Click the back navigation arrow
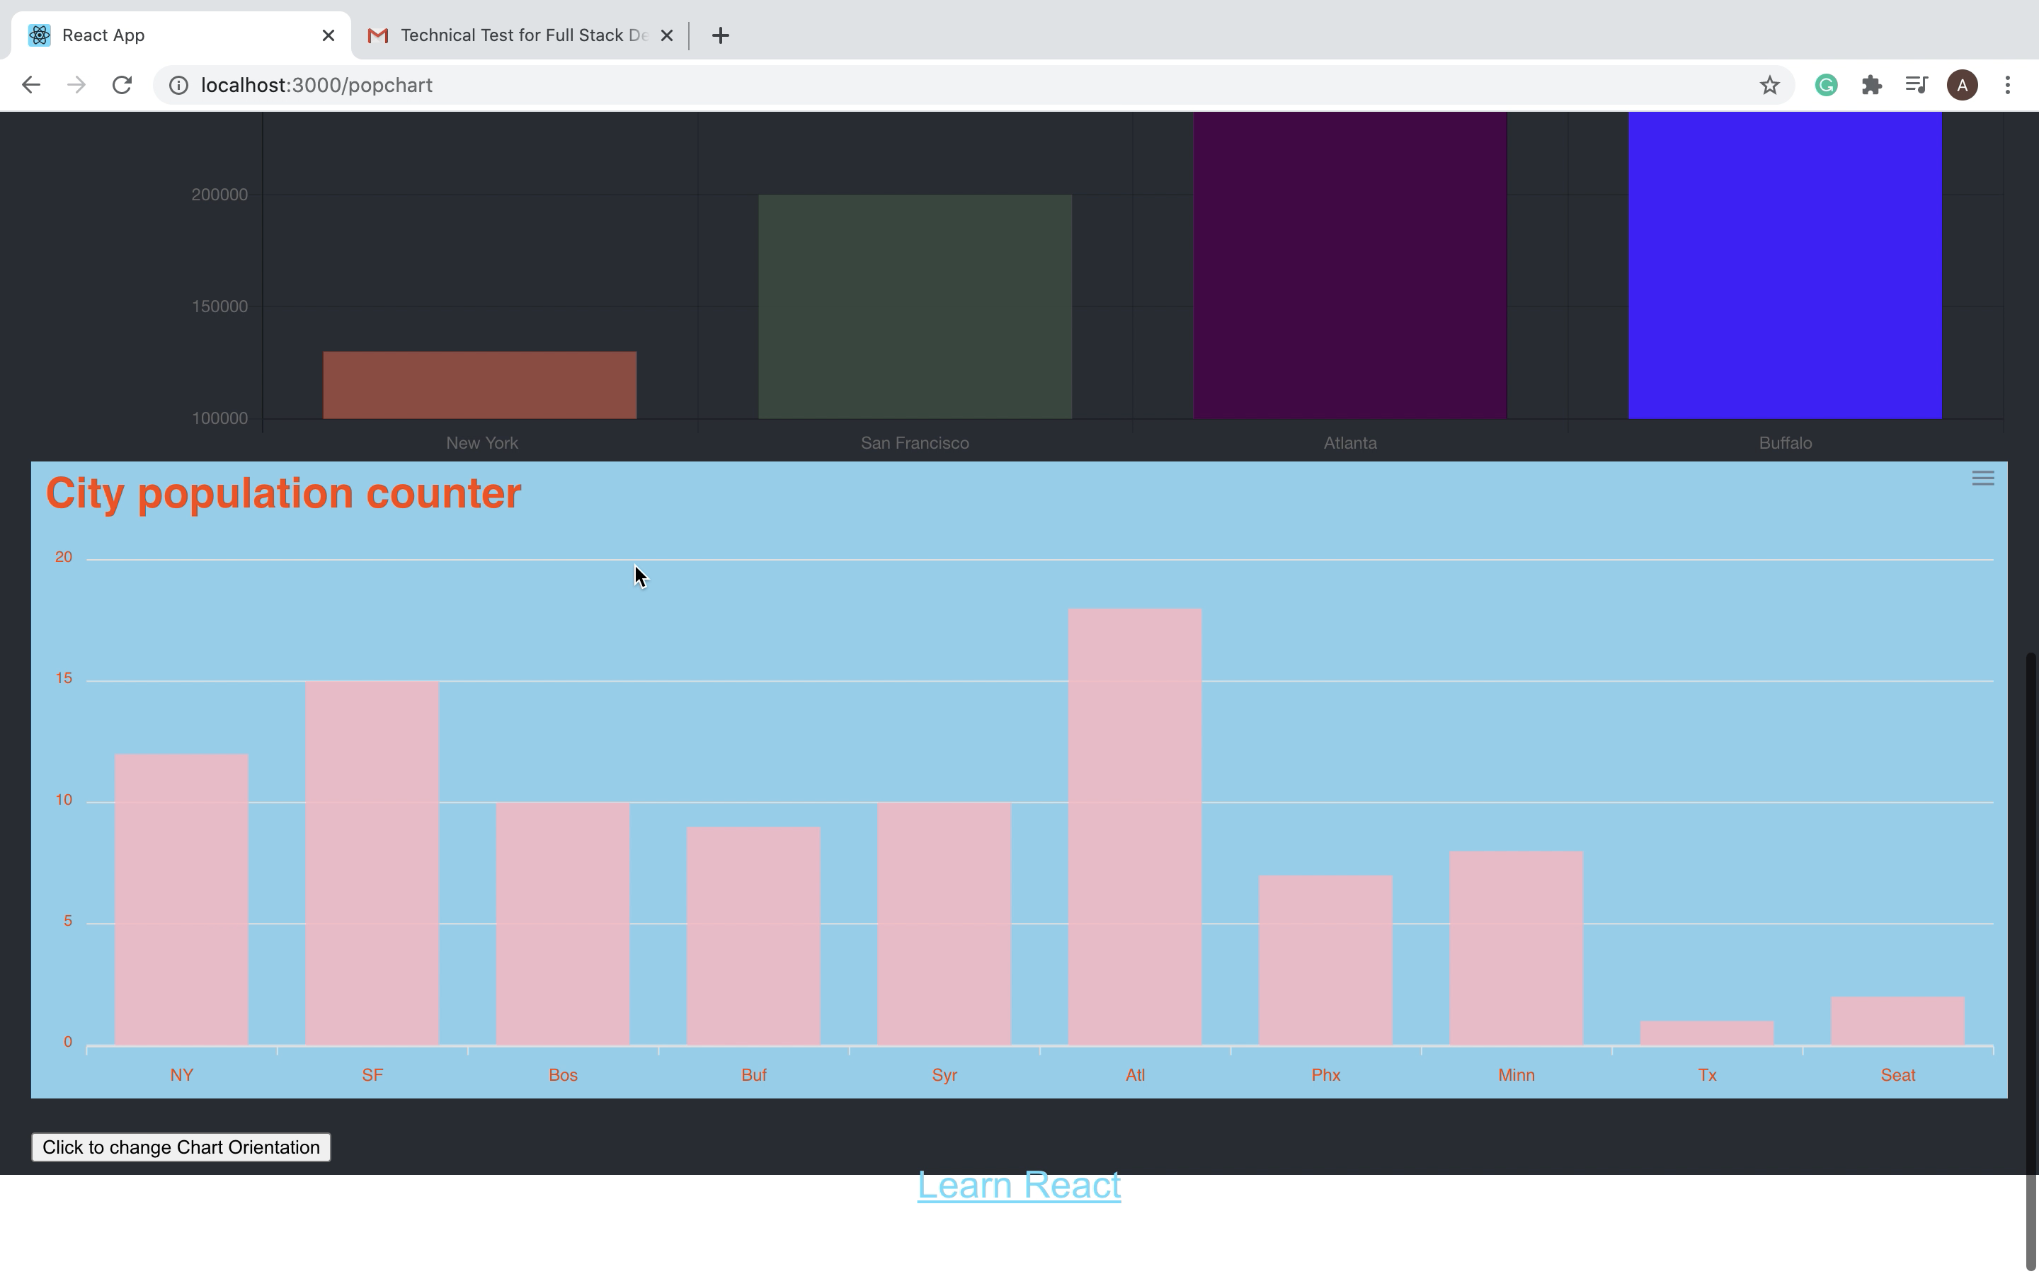The image size is (2039, 1274). click(x=31, y=84)
